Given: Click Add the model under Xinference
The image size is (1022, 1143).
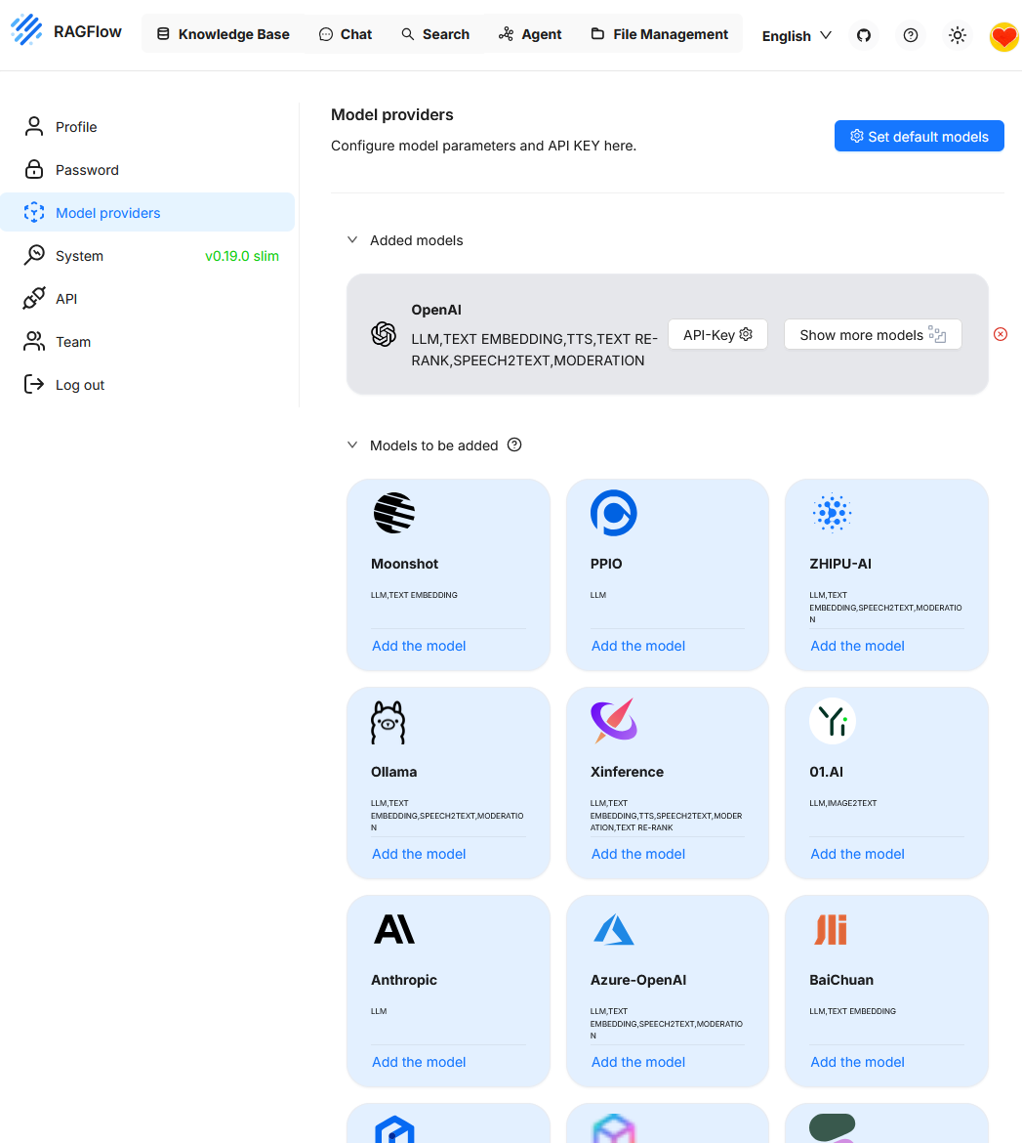Looking at the screenshot, I should click(638, 854).
